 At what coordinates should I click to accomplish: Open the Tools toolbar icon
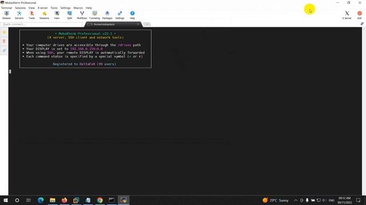tap(32, 15)
